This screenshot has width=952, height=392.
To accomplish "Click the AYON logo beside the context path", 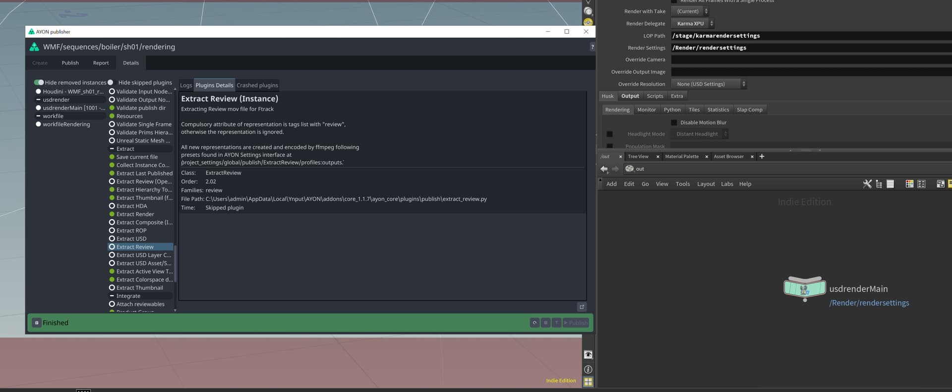I will click(34, 47).
